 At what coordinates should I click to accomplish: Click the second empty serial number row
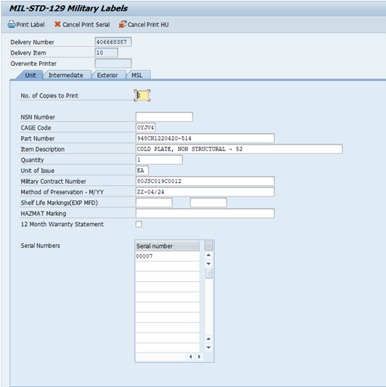(167, 277)
